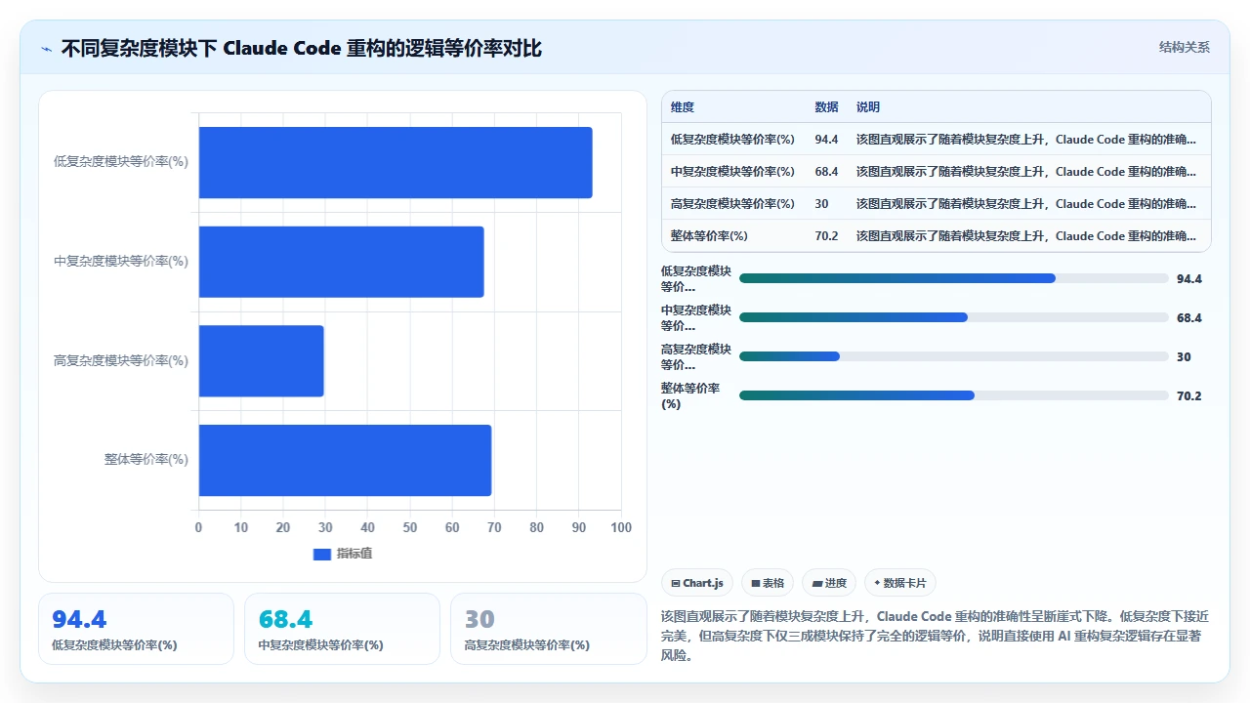The height and width of the screenshot is (703, 1250).
Task: Click the 表格 tag chip
Action: (768, 583)
